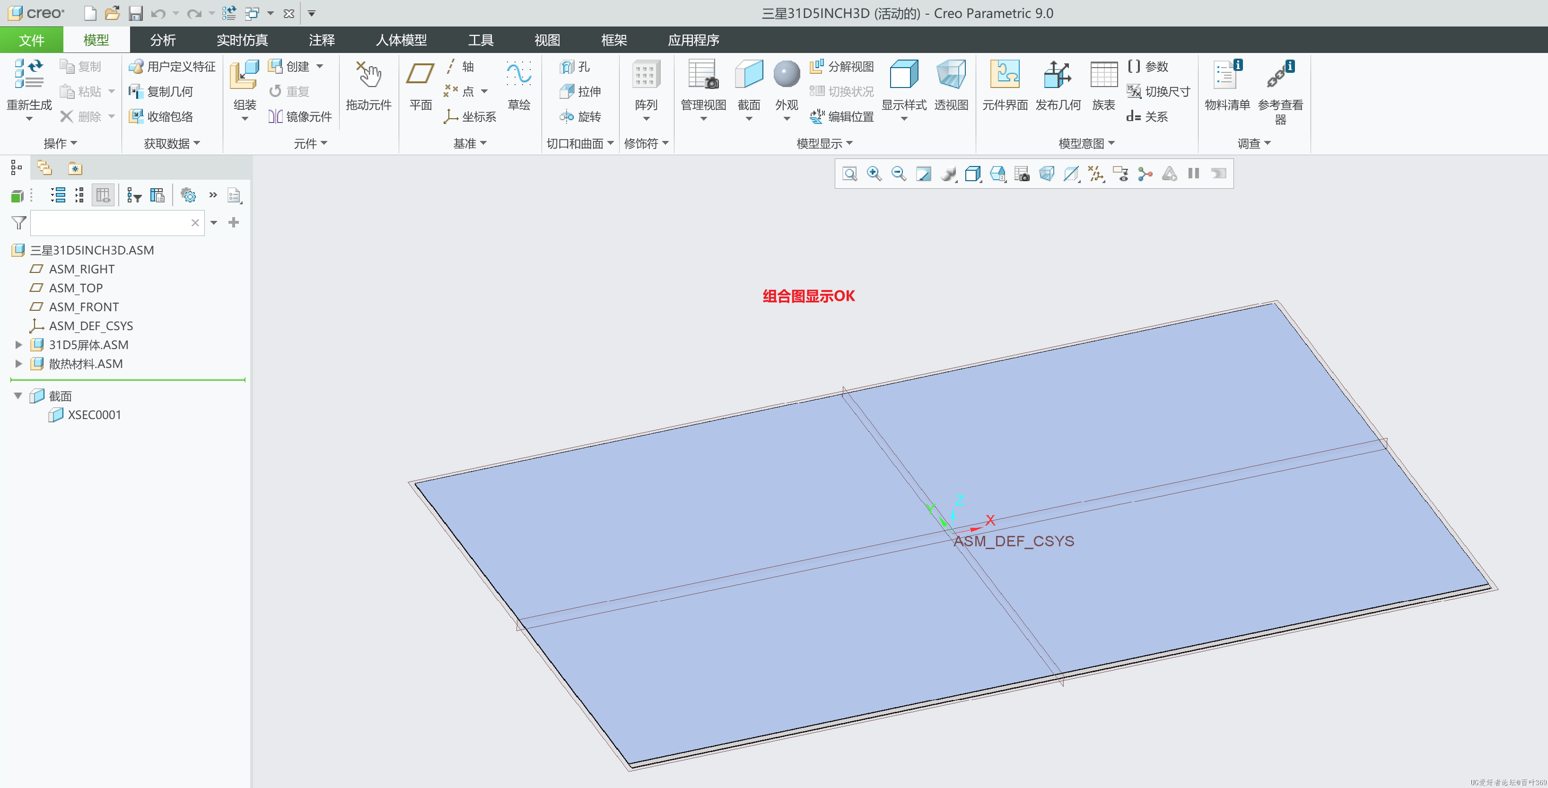Click the Section (截面) ribbon icon
1548x788 pixels.
point(749,75)
